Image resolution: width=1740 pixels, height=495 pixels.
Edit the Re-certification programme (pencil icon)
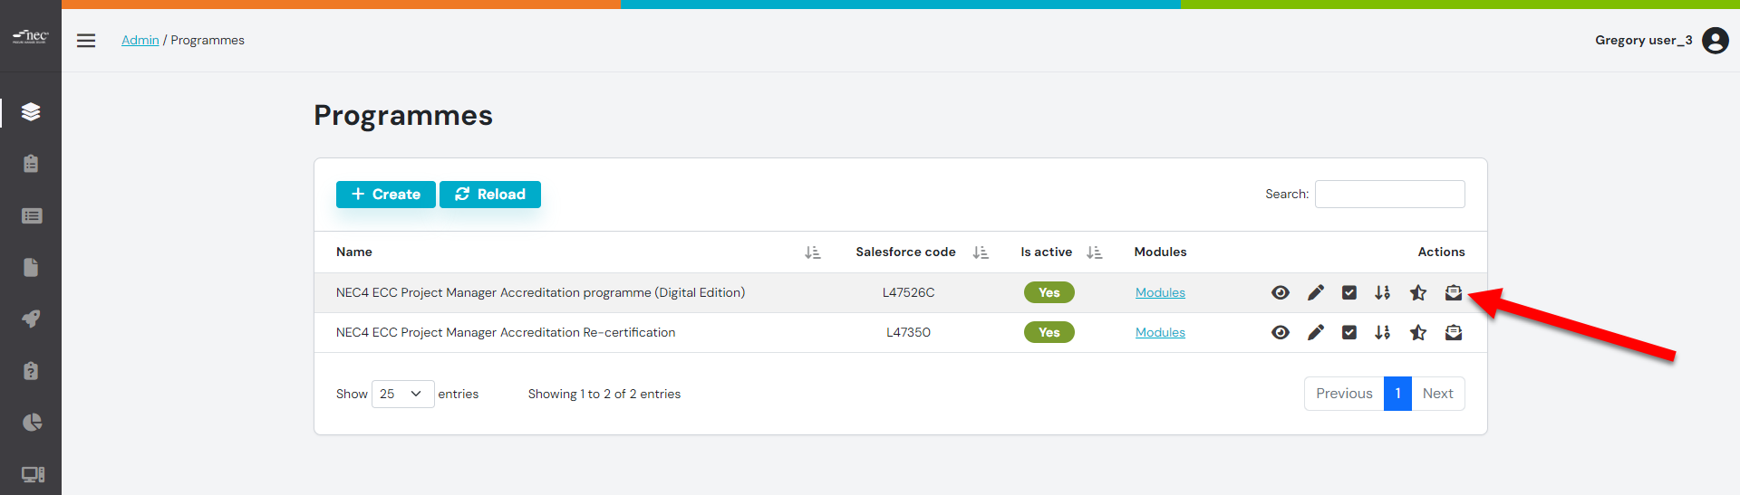(1316, 332)
